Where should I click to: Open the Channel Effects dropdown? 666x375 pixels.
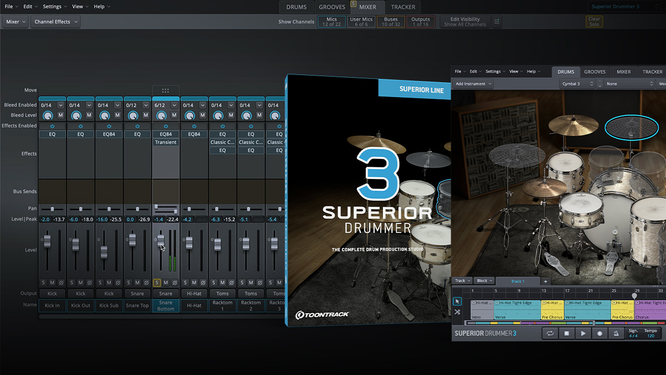coord(55,22)
